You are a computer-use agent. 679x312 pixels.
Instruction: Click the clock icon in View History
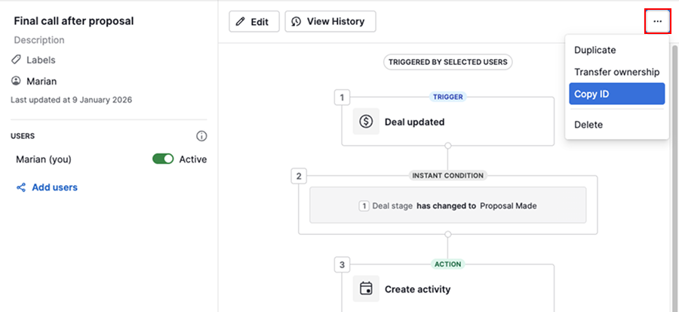click(x=296, y=22)
